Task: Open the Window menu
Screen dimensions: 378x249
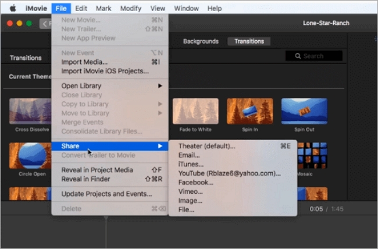Action: (186, 8)
